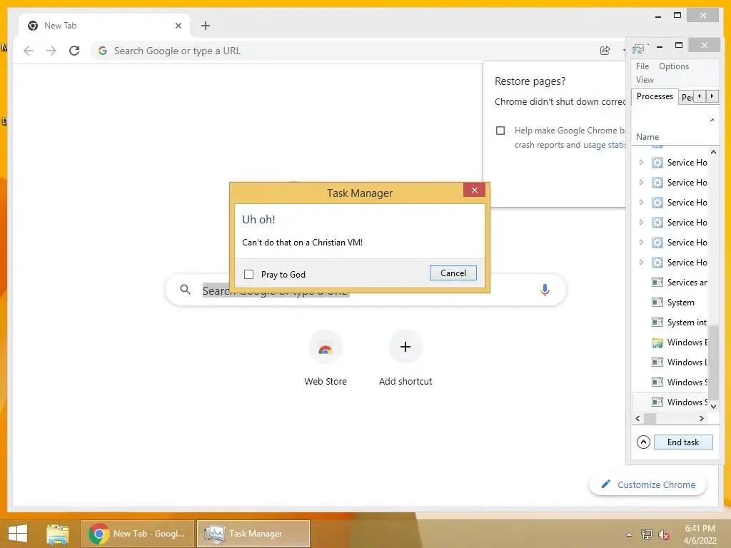Click the tab scroll left arrow
Screen dimensions: 731x548
click(x=700, y=96)
